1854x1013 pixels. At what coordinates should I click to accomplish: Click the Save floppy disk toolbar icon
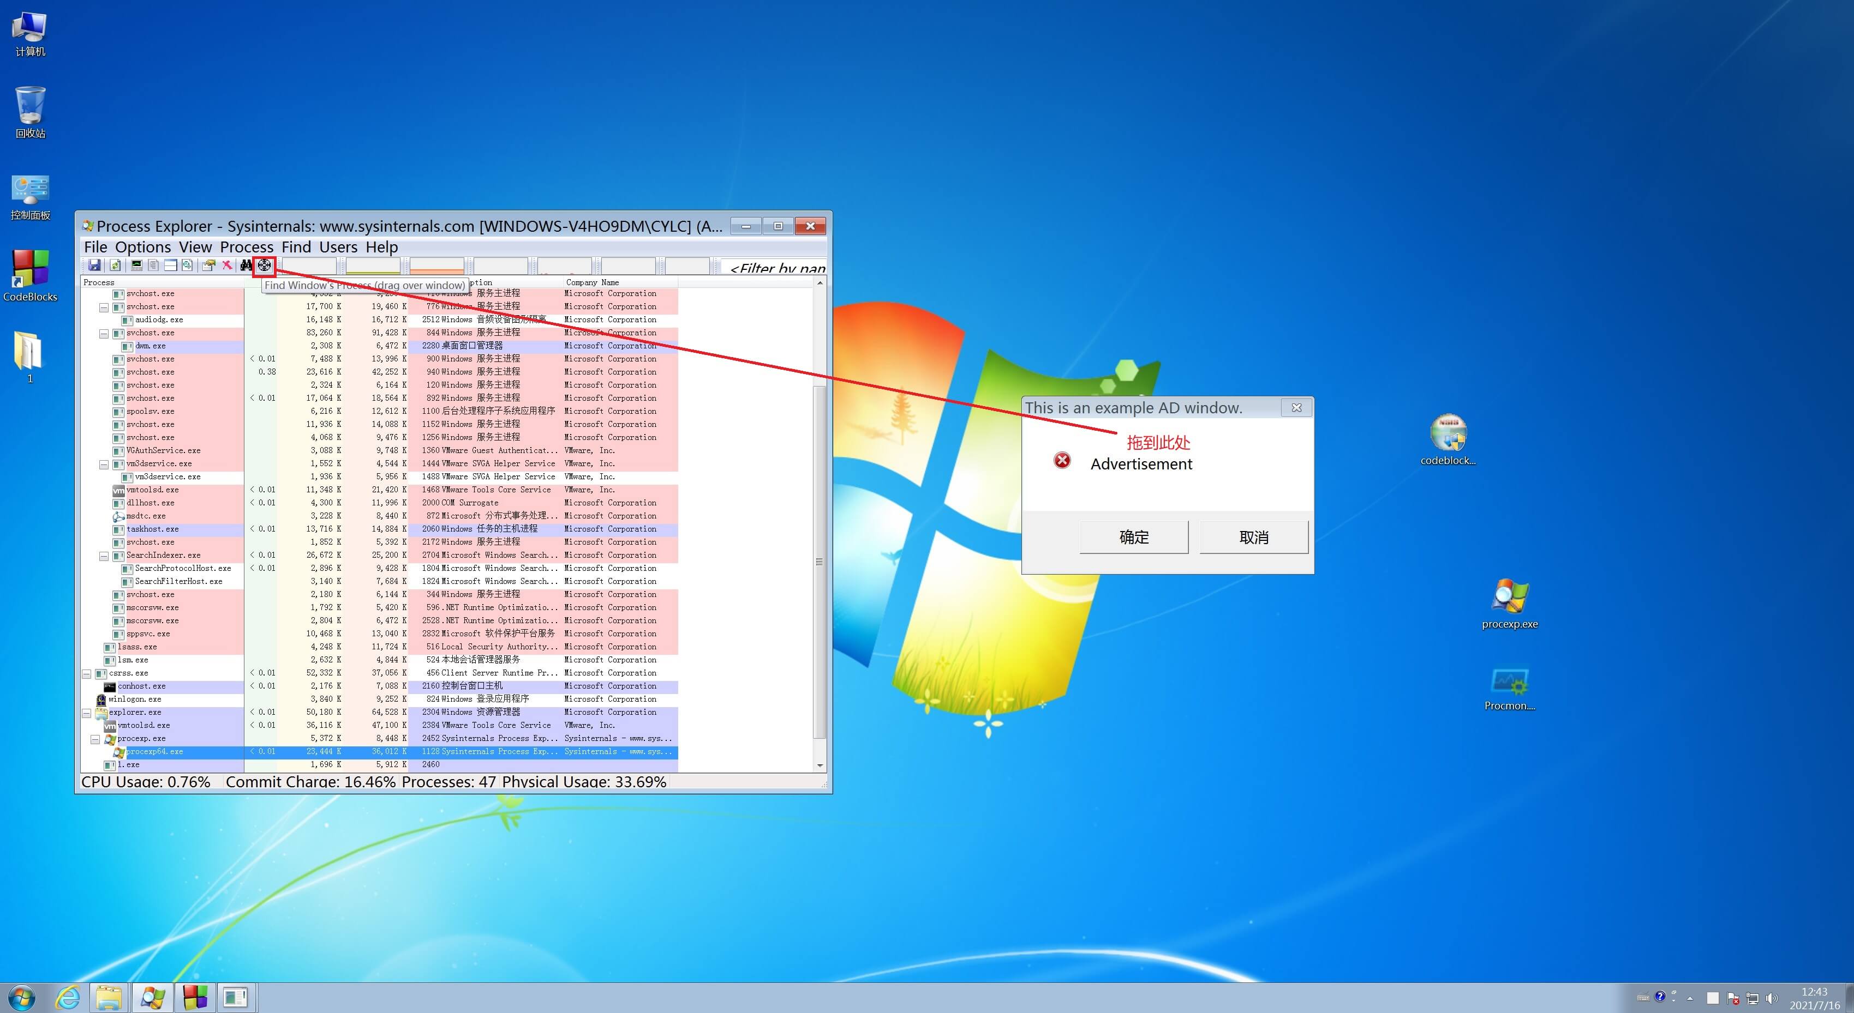pos(94,266)
